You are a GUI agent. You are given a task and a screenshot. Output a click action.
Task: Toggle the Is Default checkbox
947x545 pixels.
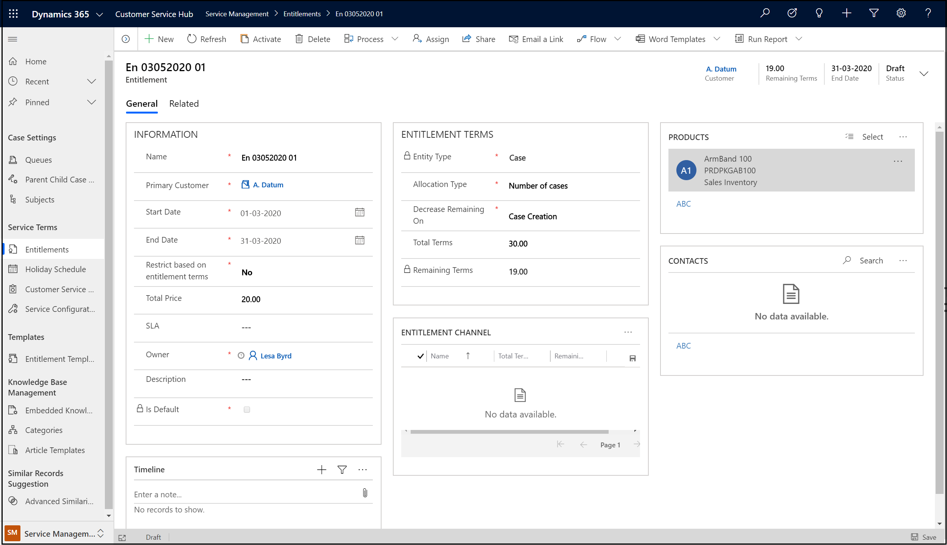(x=246, y=409)
